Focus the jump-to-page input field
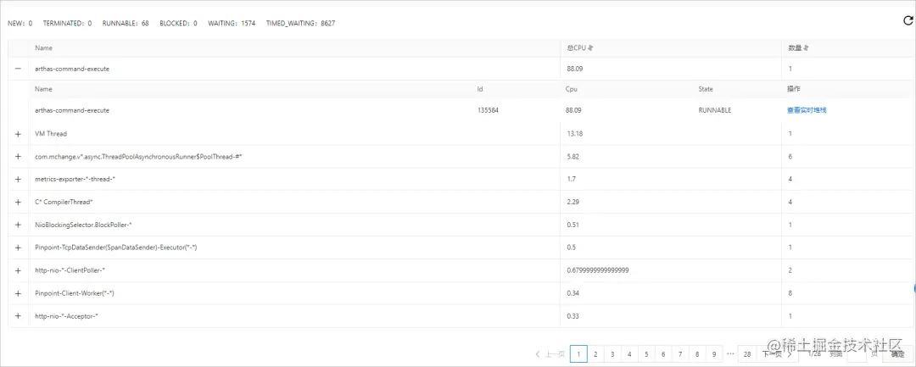Image resolution: width=916 pixels, height=367 pixels. pos(857,354)
